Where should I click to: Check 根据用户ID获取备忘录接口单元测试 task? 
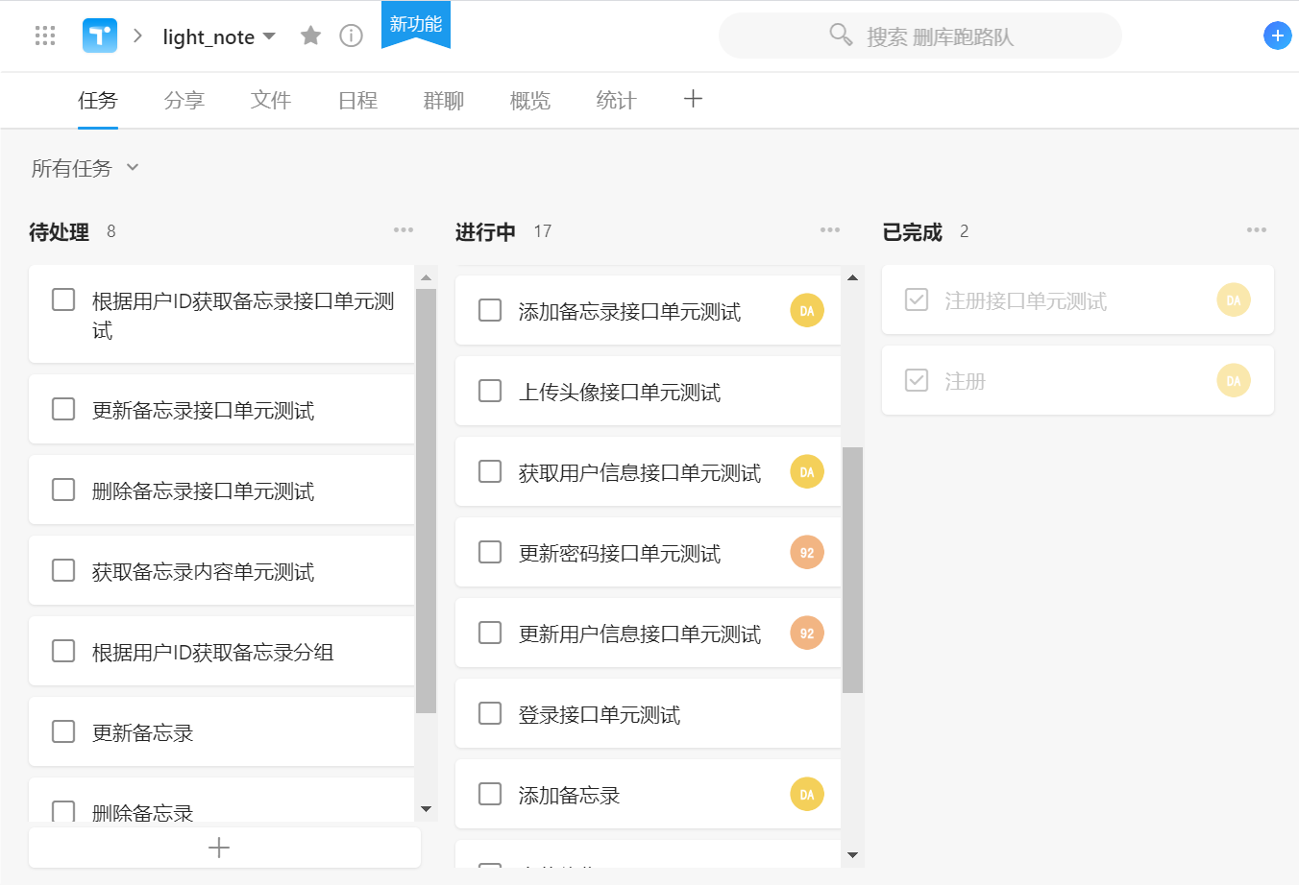pyautogui.click(x=63, y=299)
